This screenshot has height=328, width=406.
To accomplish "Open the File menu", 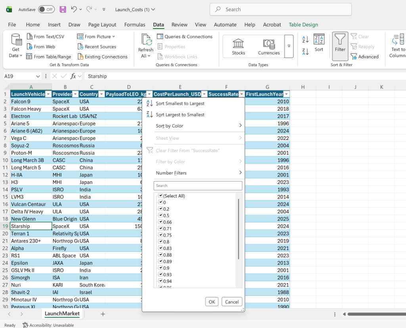I will point(12,25).
